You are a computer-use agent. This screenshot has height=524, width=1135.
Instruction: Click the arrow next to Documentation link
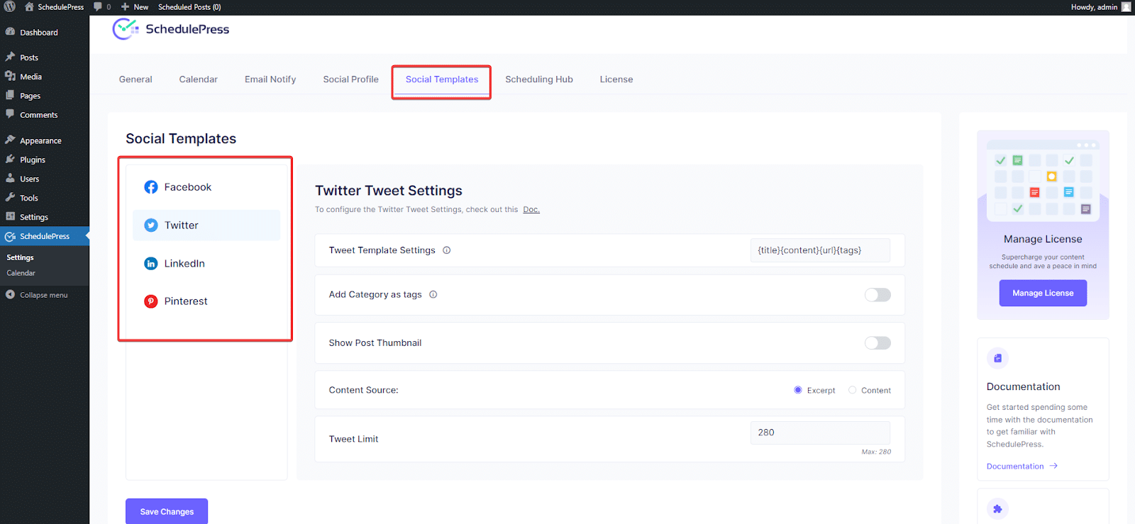tap(1053, 466)
